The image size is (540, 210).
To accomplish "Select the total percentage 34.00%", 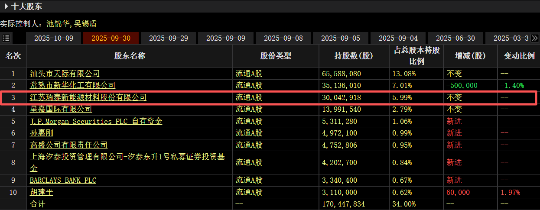I will click(x=403, y=204).
